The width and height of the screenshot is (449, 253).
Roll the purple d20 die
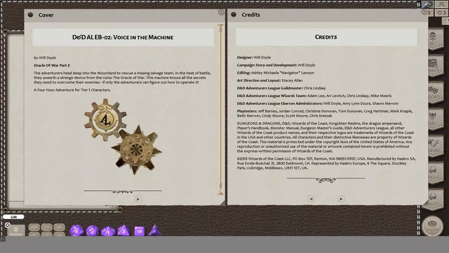pos(76,231)
